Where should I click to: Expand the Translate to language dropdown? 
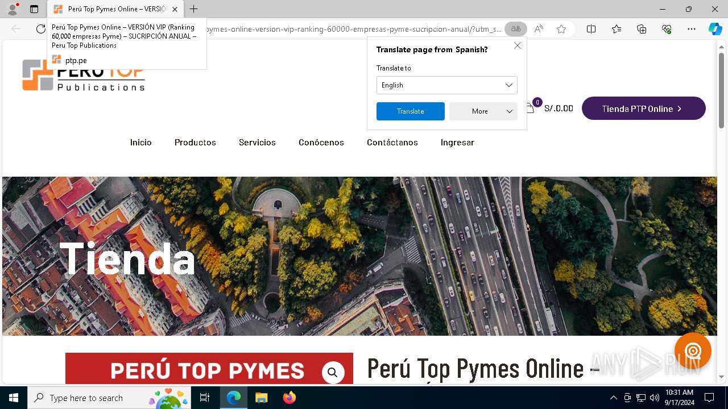tap(447, 85)
